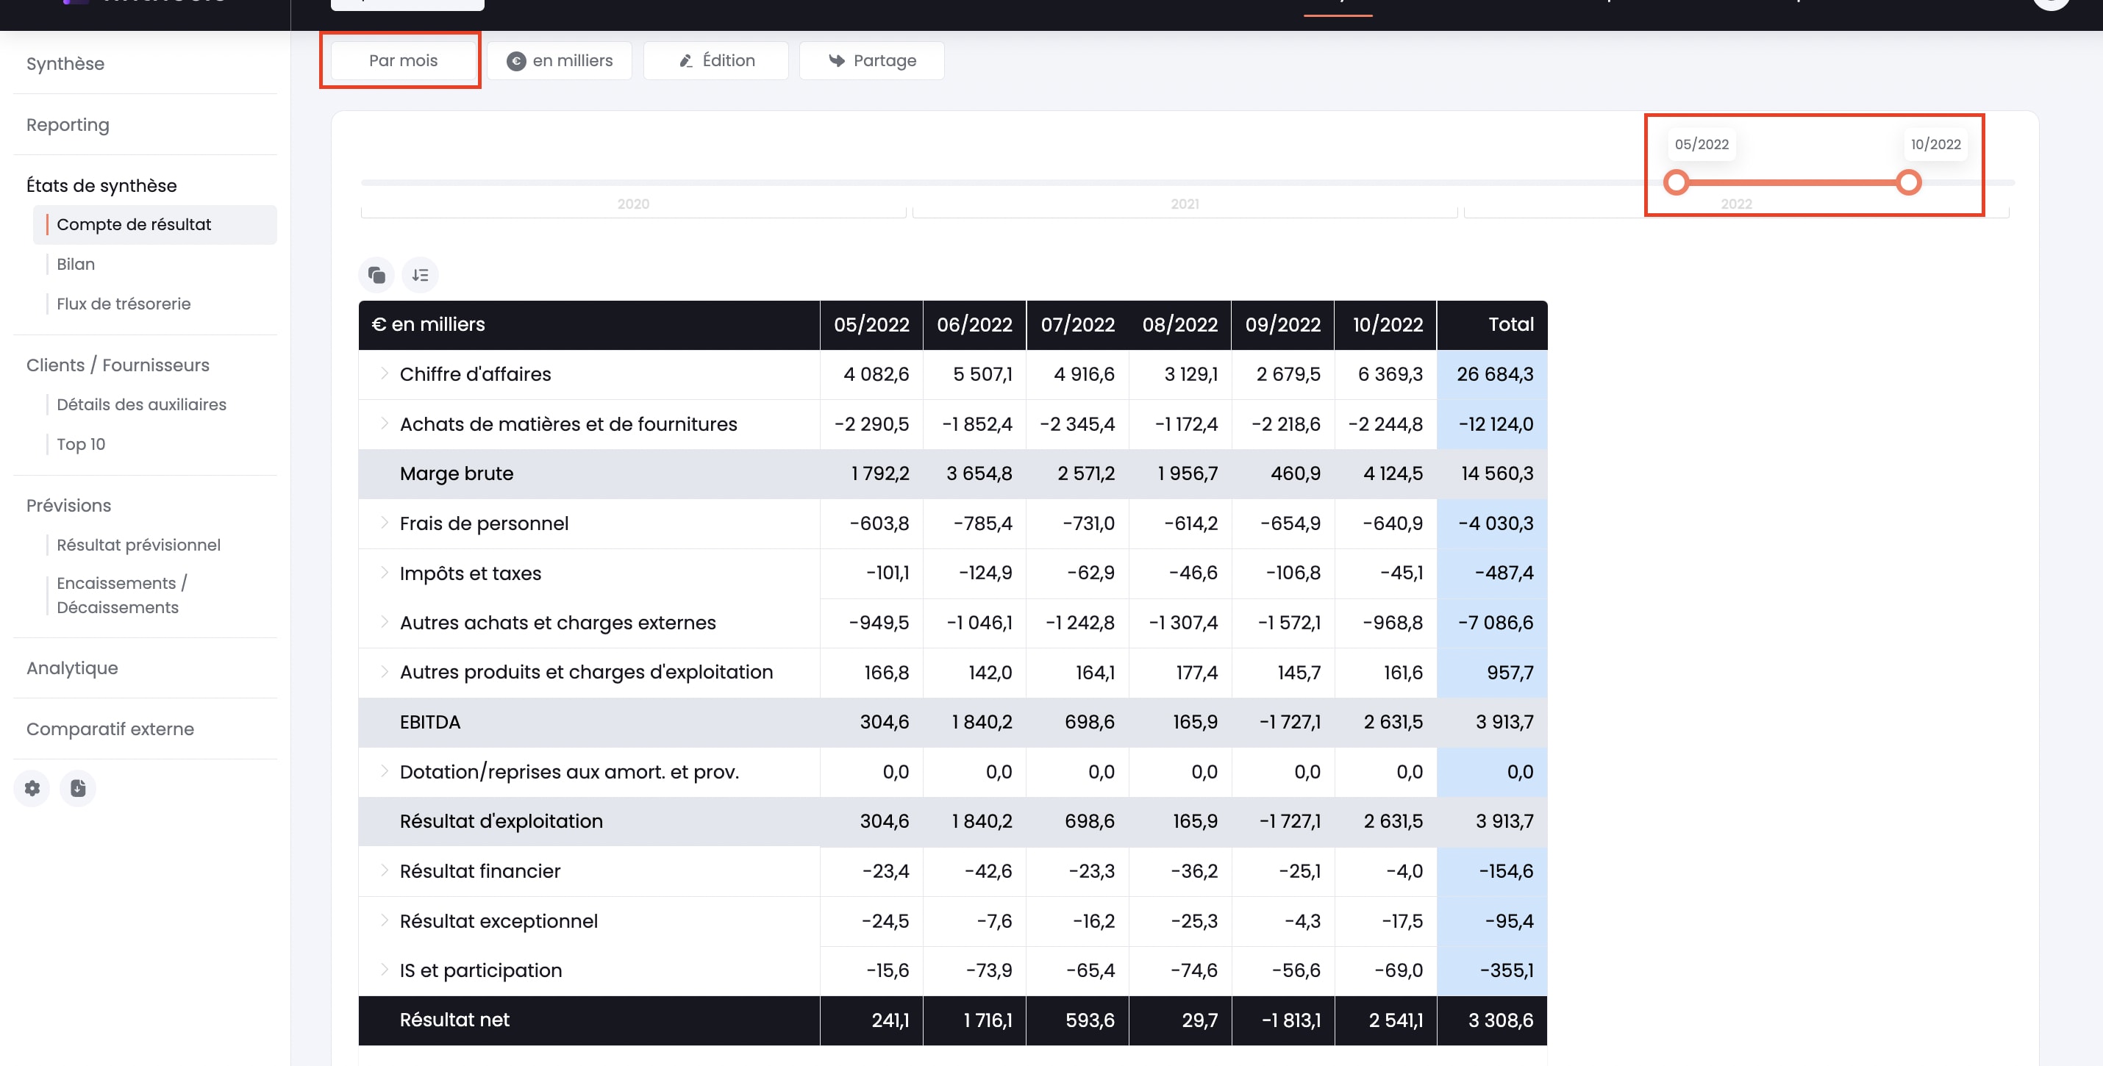Viewport: 2103px width, 1066px height.
Task: Click the 08/2022 column header
Action: tap(1179, 325)
